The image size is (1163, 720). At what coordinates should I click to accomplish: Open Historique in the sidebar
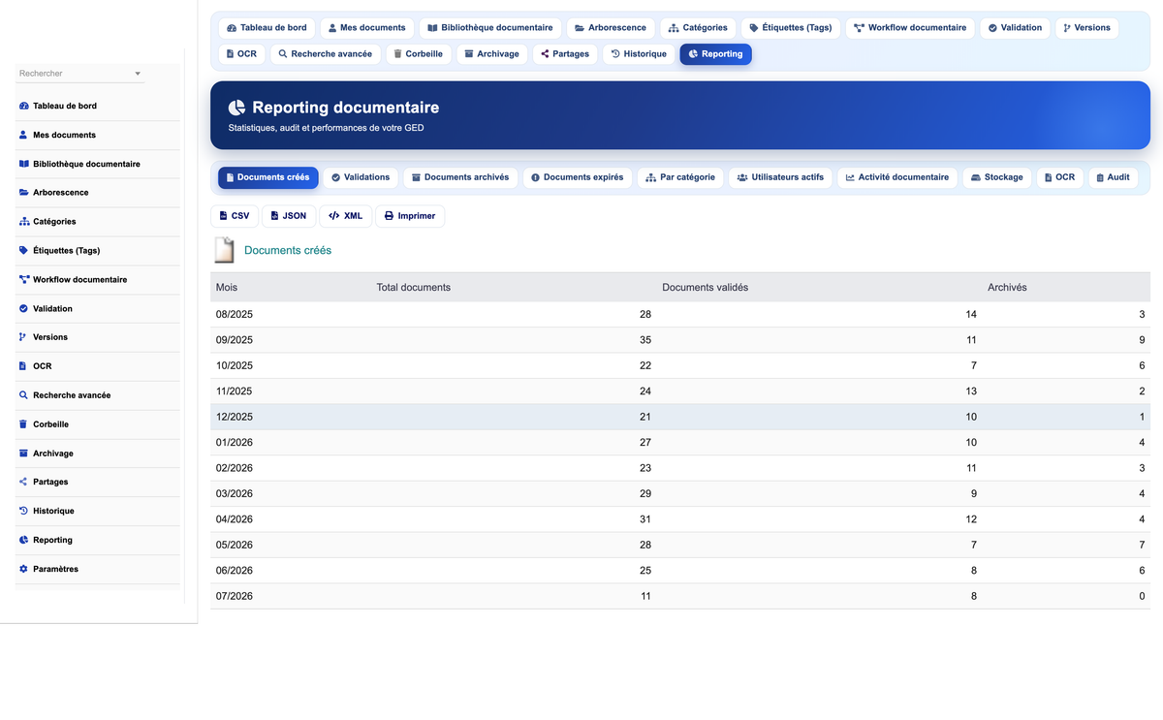(x=98, y=511)
